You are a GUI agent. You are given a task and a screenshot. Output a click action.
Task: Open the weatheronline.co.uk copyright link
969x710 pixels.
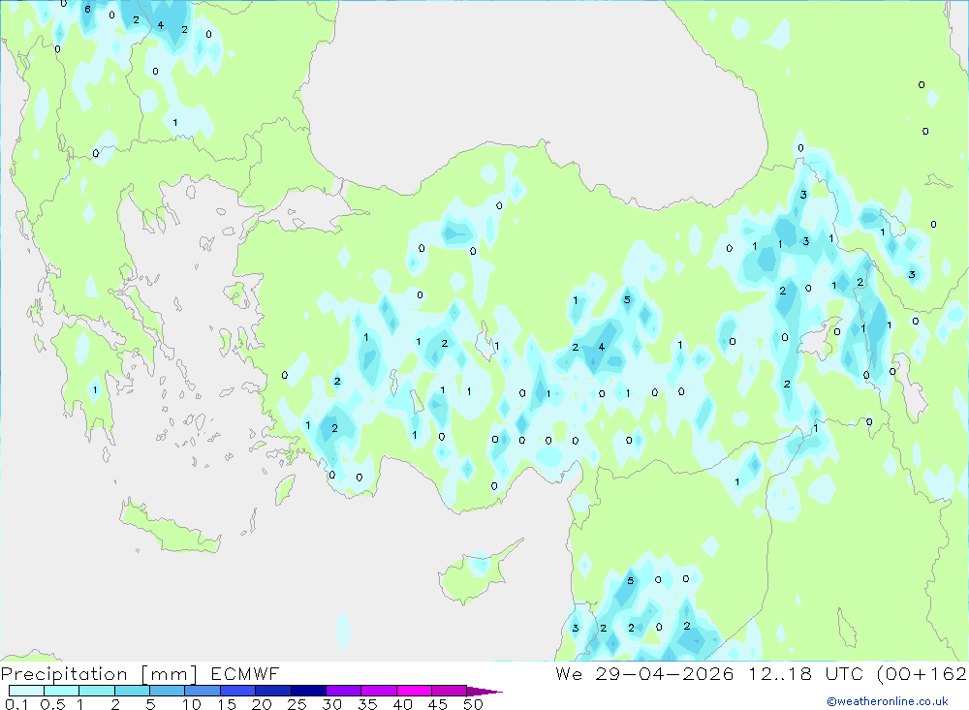pos(888,701)
